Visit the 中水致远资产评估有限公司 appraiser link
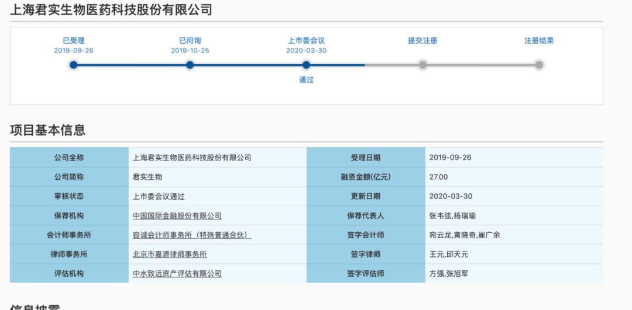The height and width of the screenshot is (310, 632). 177,273
